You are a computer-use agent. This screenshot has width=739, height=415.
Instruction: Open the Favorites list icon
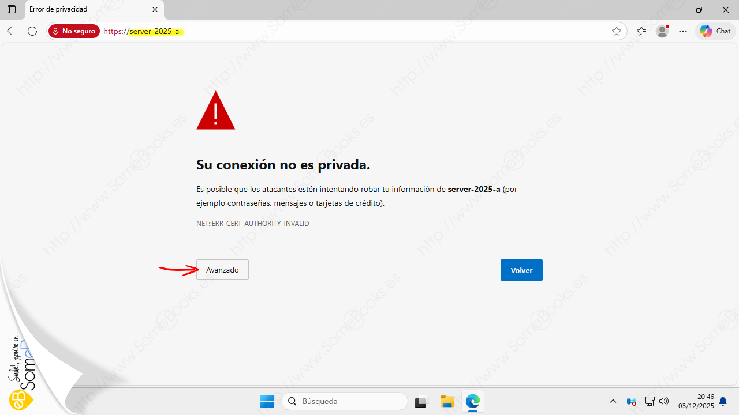[x=641, y=31]
